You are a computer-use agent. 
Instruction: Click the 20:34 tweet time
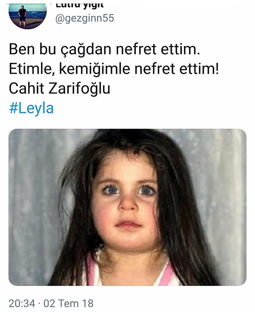(22, 303)
